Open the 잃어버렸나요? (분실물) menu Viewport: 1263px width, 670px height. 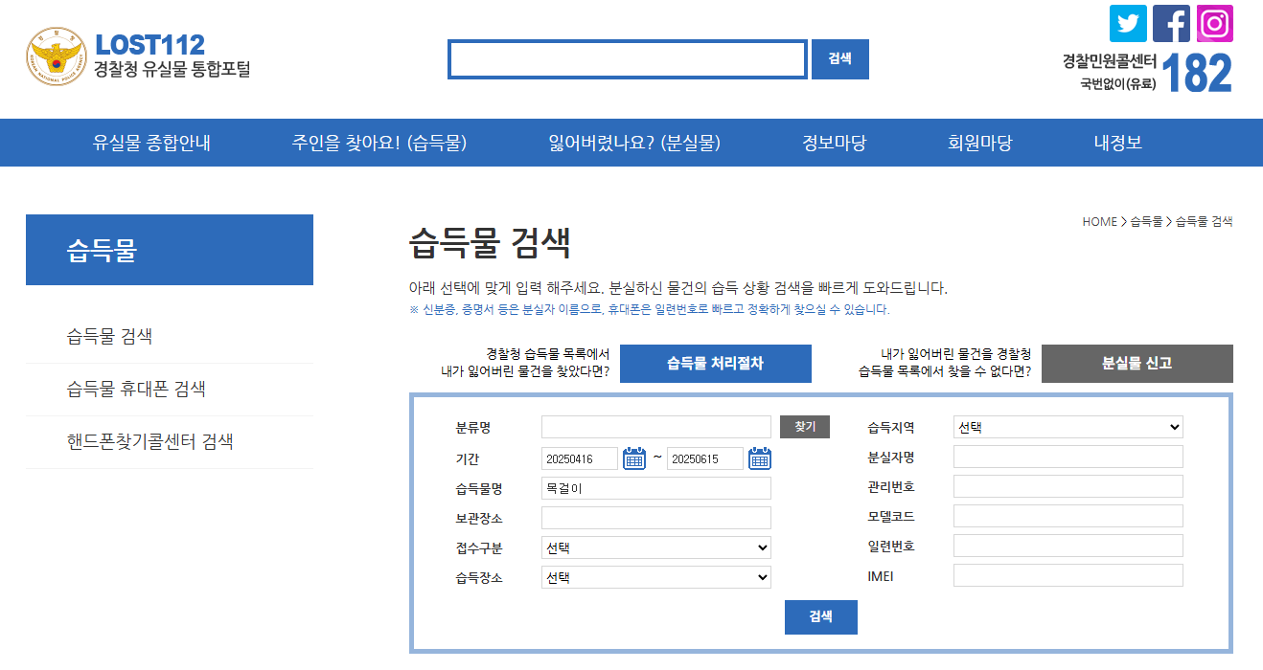point(634,144)
